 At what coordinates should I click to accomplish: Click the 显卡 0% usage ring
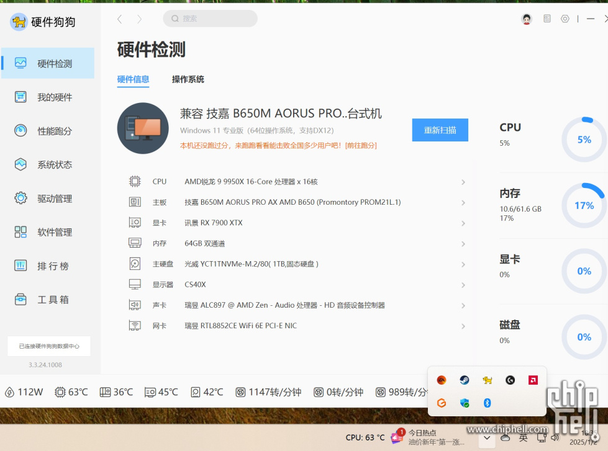584,271
